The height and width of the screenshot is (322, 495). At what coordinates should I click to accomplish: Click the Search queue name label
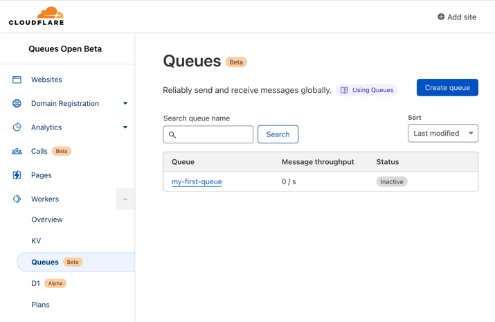197,118
